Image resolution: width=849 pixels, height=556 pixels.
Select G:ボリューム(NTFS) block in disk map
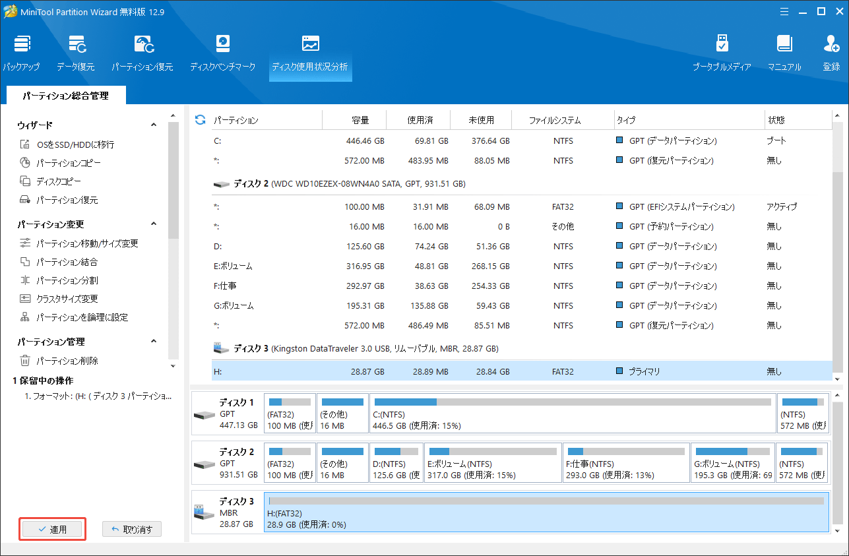tap(732, 462)
